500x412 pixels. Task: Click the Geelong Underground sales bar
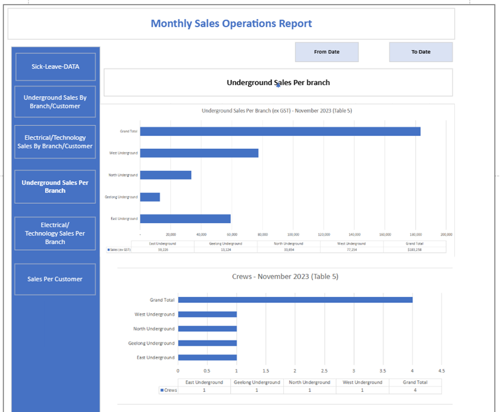pos(150,197)
